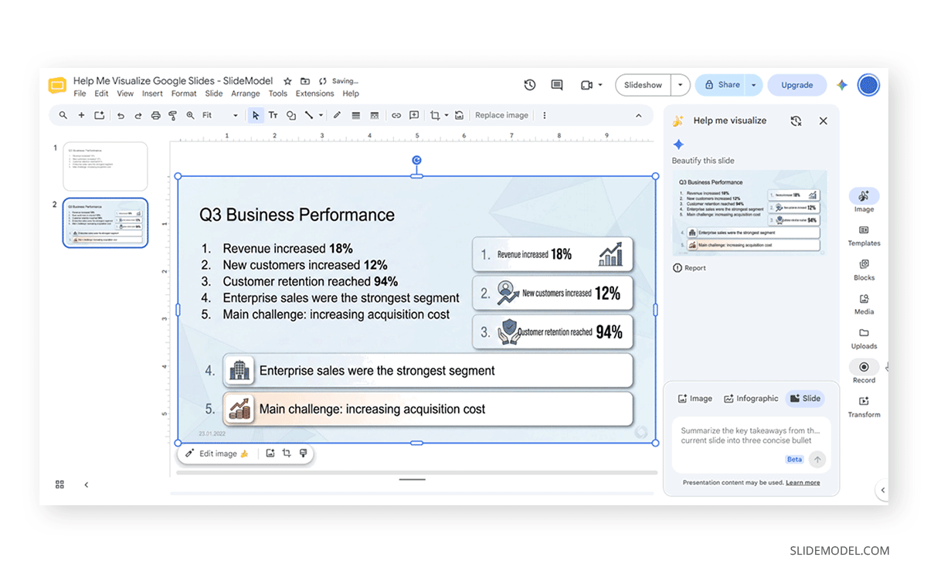Click the Share button
This screenshot has width=927, height=574.
720,85
